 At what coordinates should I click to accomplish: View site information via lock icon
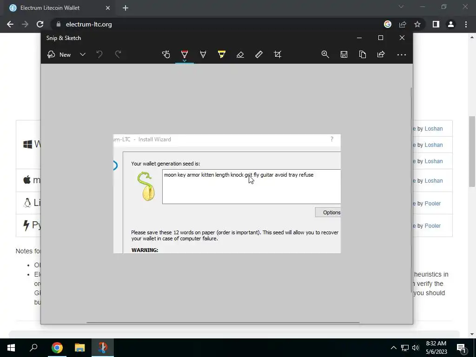click(x=59, y=24)
